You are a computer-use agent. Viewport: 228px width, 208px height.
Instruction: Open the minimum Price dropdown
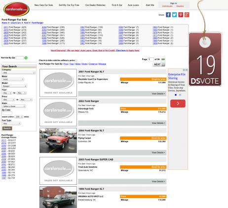coord(8,100)
